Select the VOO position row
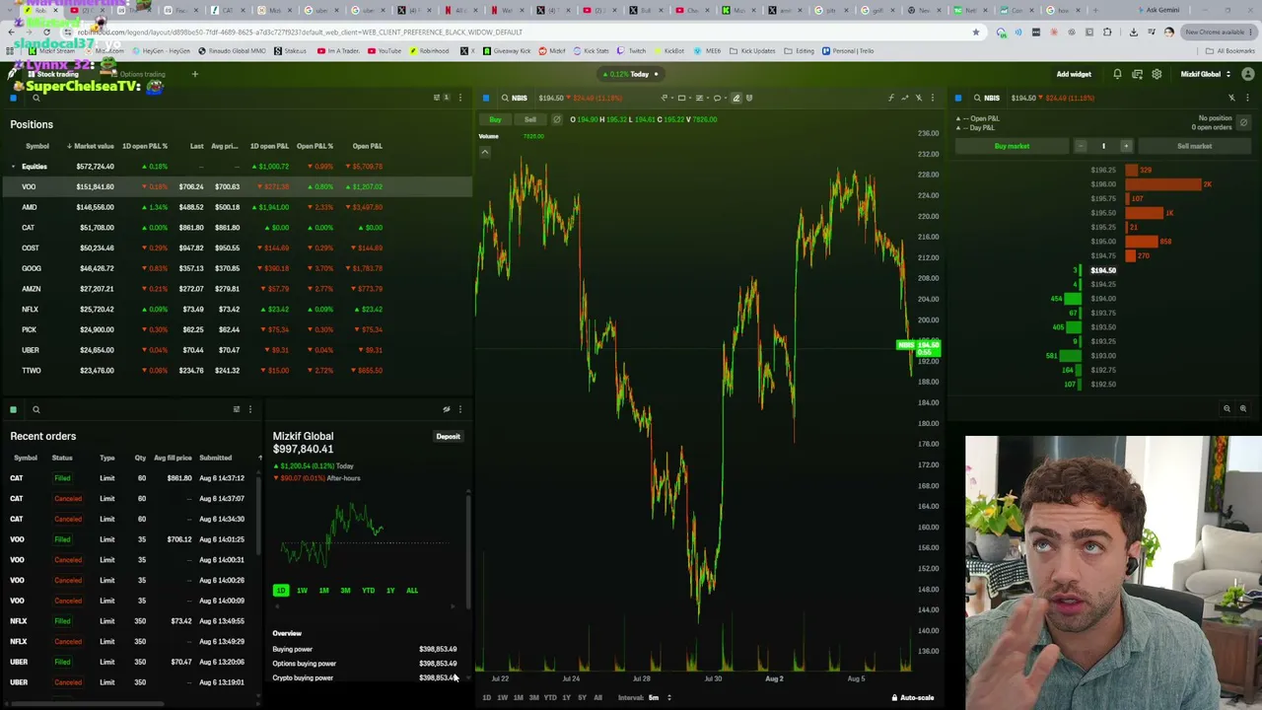This screenshot has width=1262, height=710. pos(237,186)
